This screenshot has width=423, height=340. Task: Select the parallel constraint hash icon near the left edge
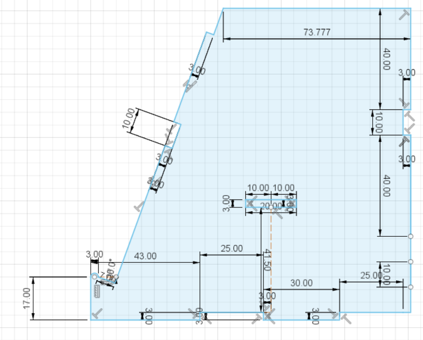[x=96, y=291]
